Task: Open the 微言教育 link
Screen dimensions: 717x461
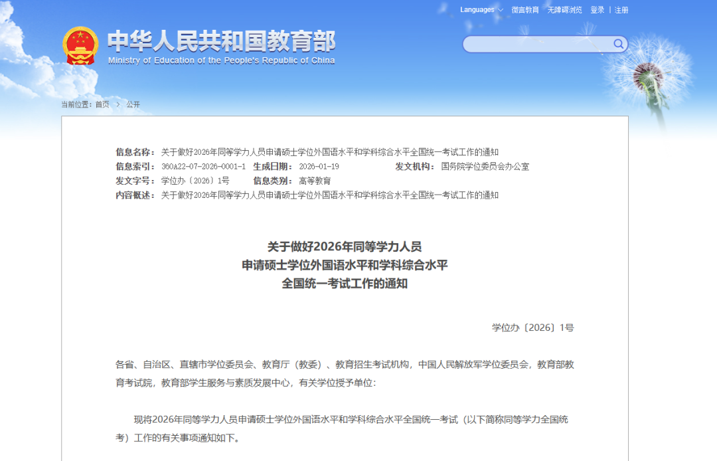Action: [x=525, y=10]
